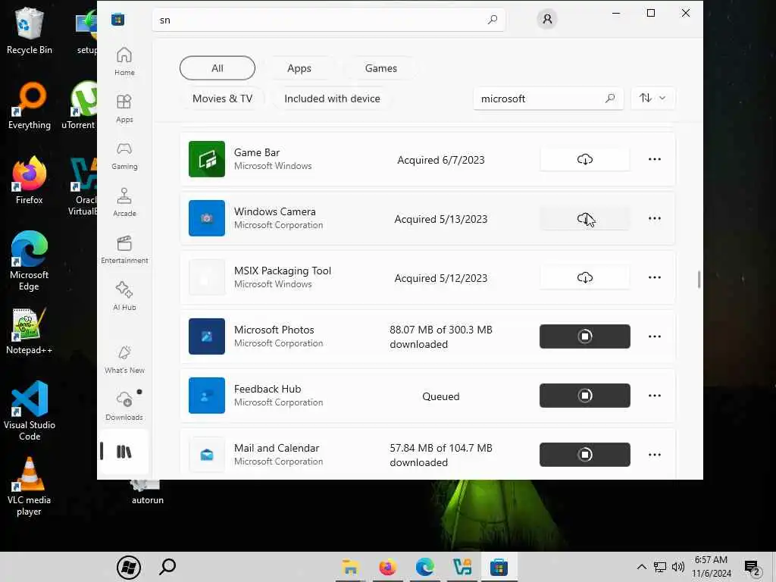Click the user profile icon

click(x=547, y=19)
